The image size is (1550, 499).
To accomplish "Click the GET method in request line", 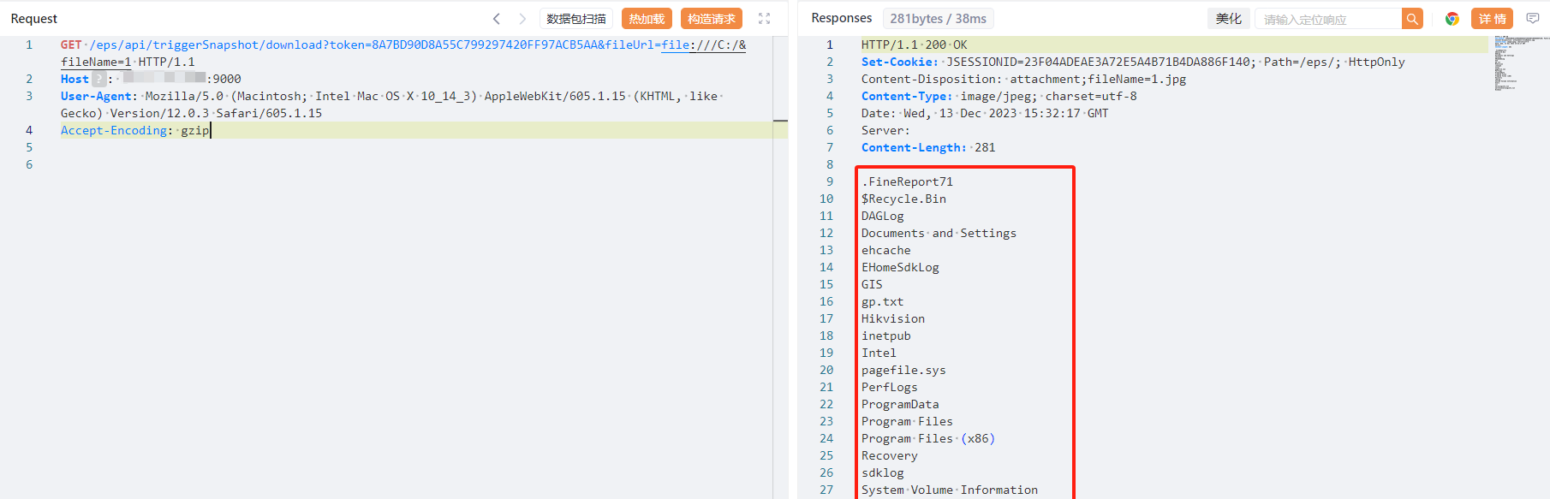I will (71, 45).
